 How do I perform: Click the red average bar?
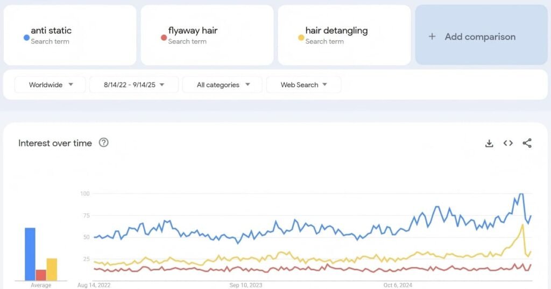[41, 274]
